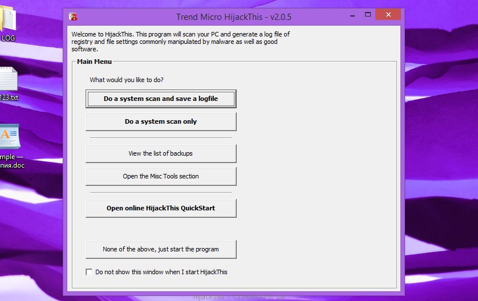Click 'Do a system scan only' button
478x301 pixels.
pyautogui.click(x=161, y=121)
